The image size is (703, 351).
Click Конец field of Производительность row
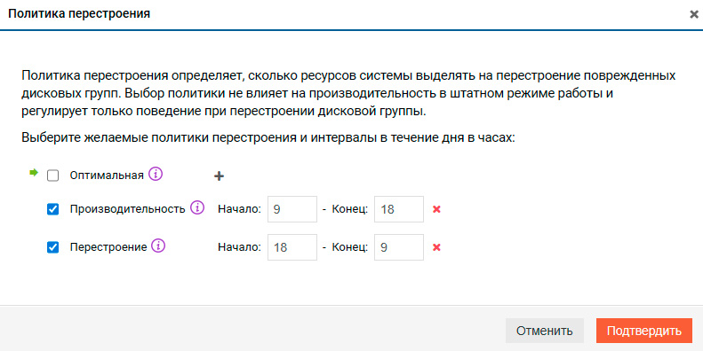coord(399,209)
